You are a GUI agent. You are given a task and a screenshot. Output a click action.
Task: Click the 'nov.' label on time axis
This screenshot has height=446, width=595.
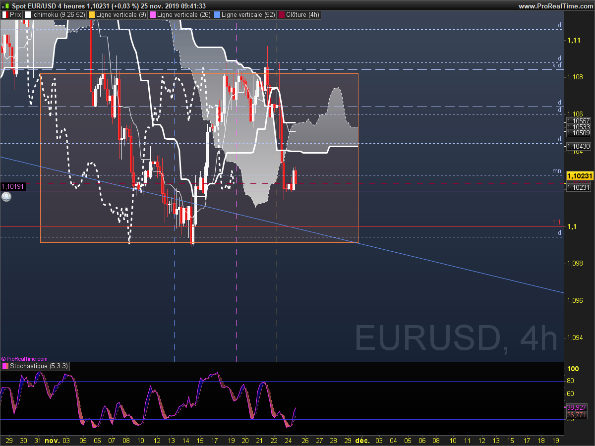[x=52, y=440]
